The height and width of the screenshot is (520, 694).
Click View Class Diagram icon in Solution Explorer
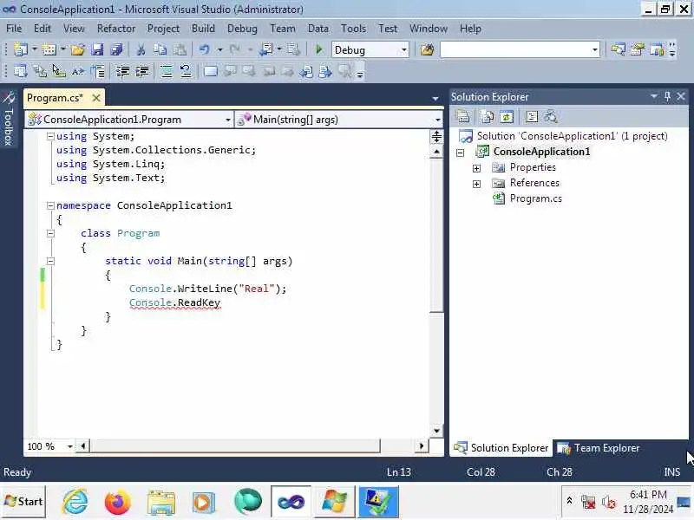551,117
